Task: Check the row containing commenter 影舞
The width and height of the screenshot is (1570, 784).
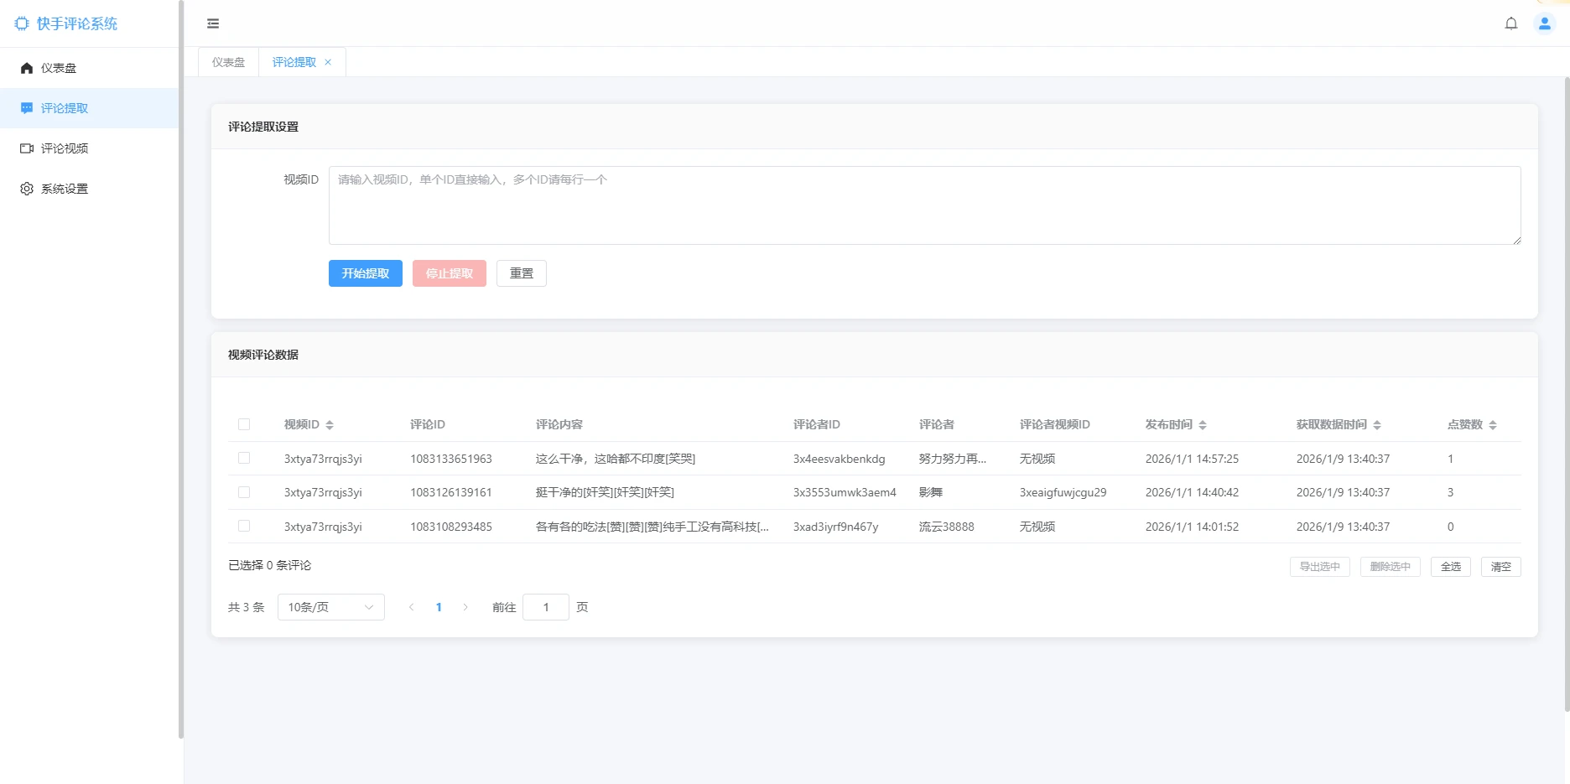Action: coord(244,492)
